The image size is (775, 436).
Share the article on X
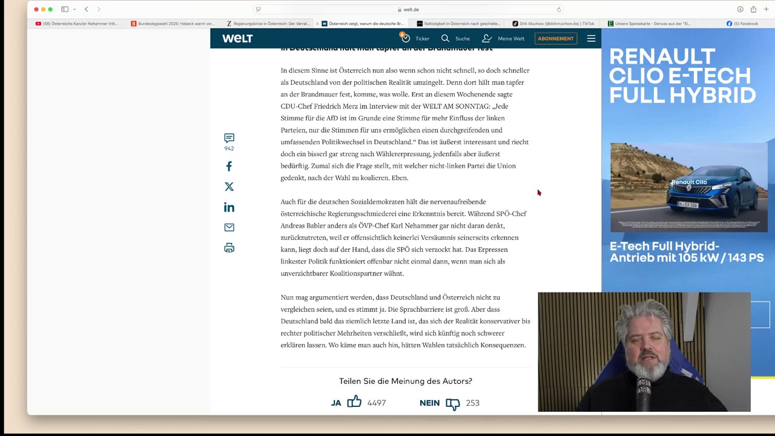229,187
